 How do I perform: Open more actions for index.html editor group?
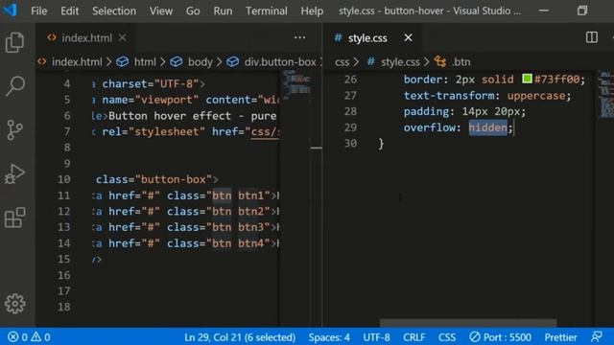[x=299, y=37]
